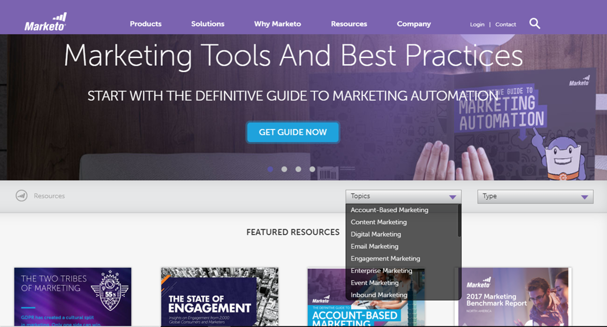Screen dimensions: 607x327
Task: Open the Solutions menu
Action: pos(208,24)
